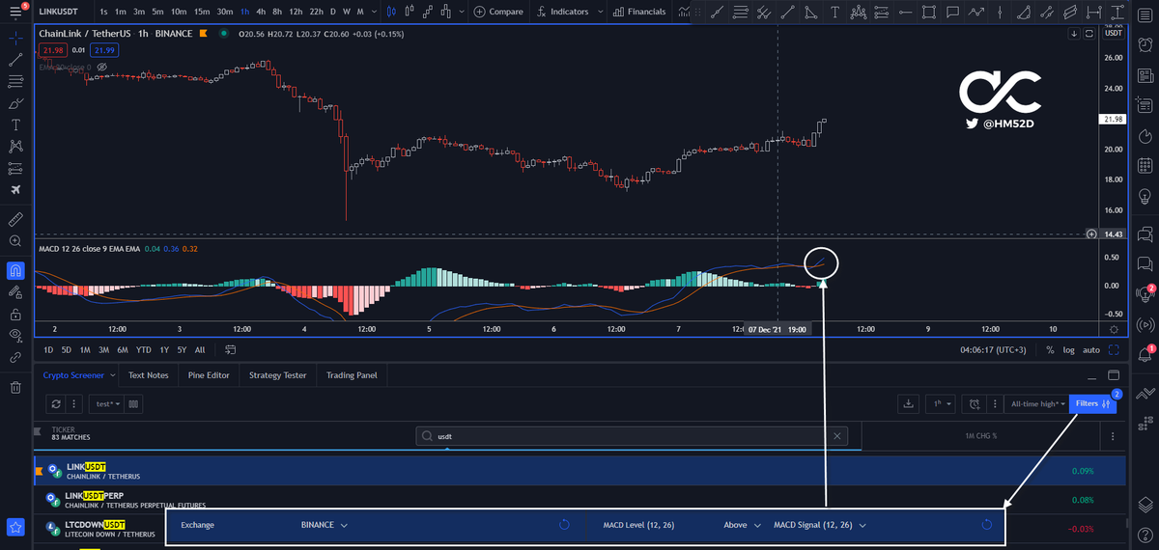Activate the zoom in magnifier tool
The height and width of the screenshot is (550, 1159).
click(15, 241)
